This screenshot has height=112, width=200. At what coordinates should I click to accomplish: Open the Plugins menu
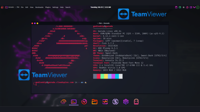[x=48, y=7]
